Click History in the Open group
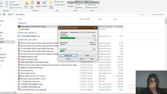This screenshot has height=94, width=167. click(x=79, y=8)
